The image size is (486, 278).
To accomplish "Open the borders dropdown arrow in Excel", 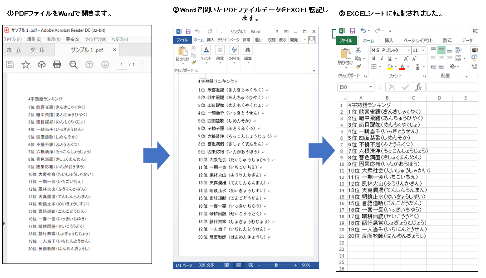I will pyautogui.click(x=380, y=67).
